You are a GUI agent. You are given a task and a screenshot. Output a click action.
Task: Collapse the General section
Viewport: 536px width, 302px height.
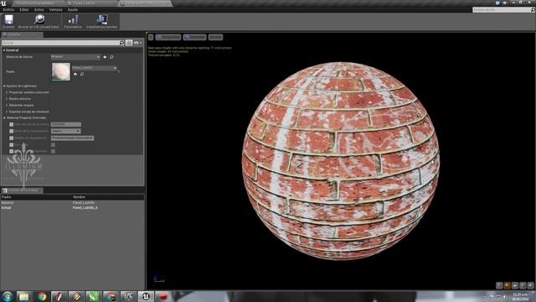pyautogui.click(x=4, y=50)
